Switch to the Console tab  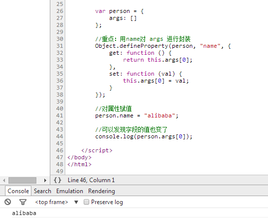[x=18, y=191]
